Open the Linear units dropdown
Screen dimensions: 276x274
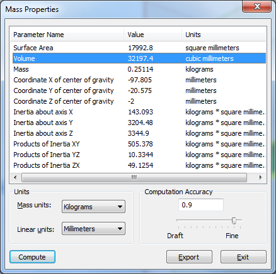pyautogui.click(x=93, y=229)
